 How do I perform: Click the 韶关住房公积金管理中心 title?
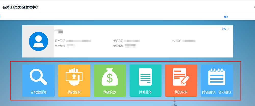coord(21,7)
